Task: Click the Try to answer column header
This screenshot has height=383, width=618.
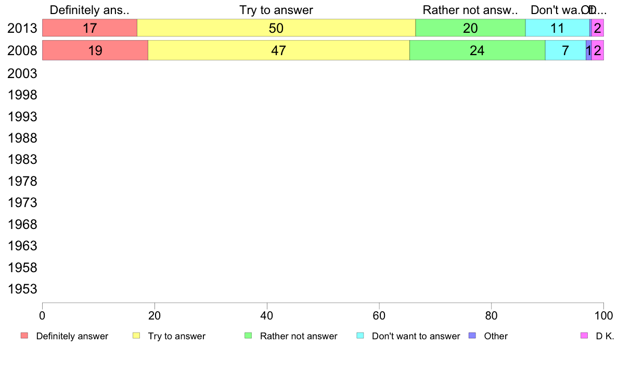Action: click(276, 10)
